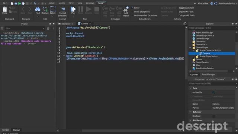Viewport: 238px width, 134px height.
Task: Click the Output panel filter funnel icon
Action: click(x=2, y=28)
